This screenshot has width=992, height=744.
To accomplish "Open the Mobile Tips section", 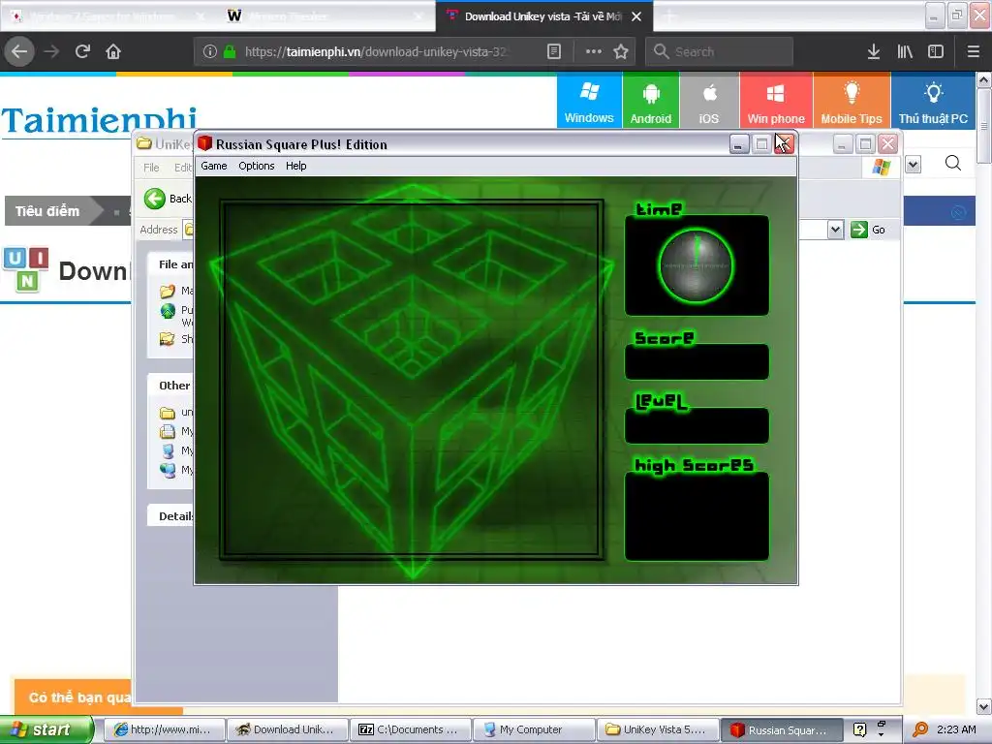I will (x=851, y=101).
